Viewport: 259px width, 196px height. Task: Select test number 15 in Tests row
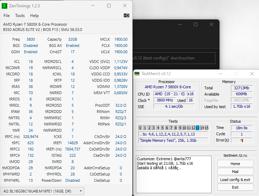207,128
